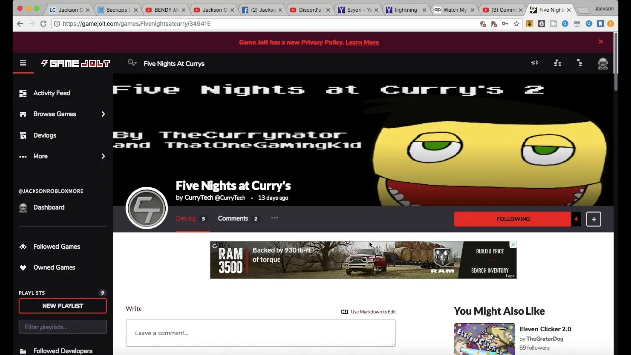The height and width of the screenshot is (355, 631).
Task: Click SEARCH INVENTORY on RAM ad
Action: 490,270
